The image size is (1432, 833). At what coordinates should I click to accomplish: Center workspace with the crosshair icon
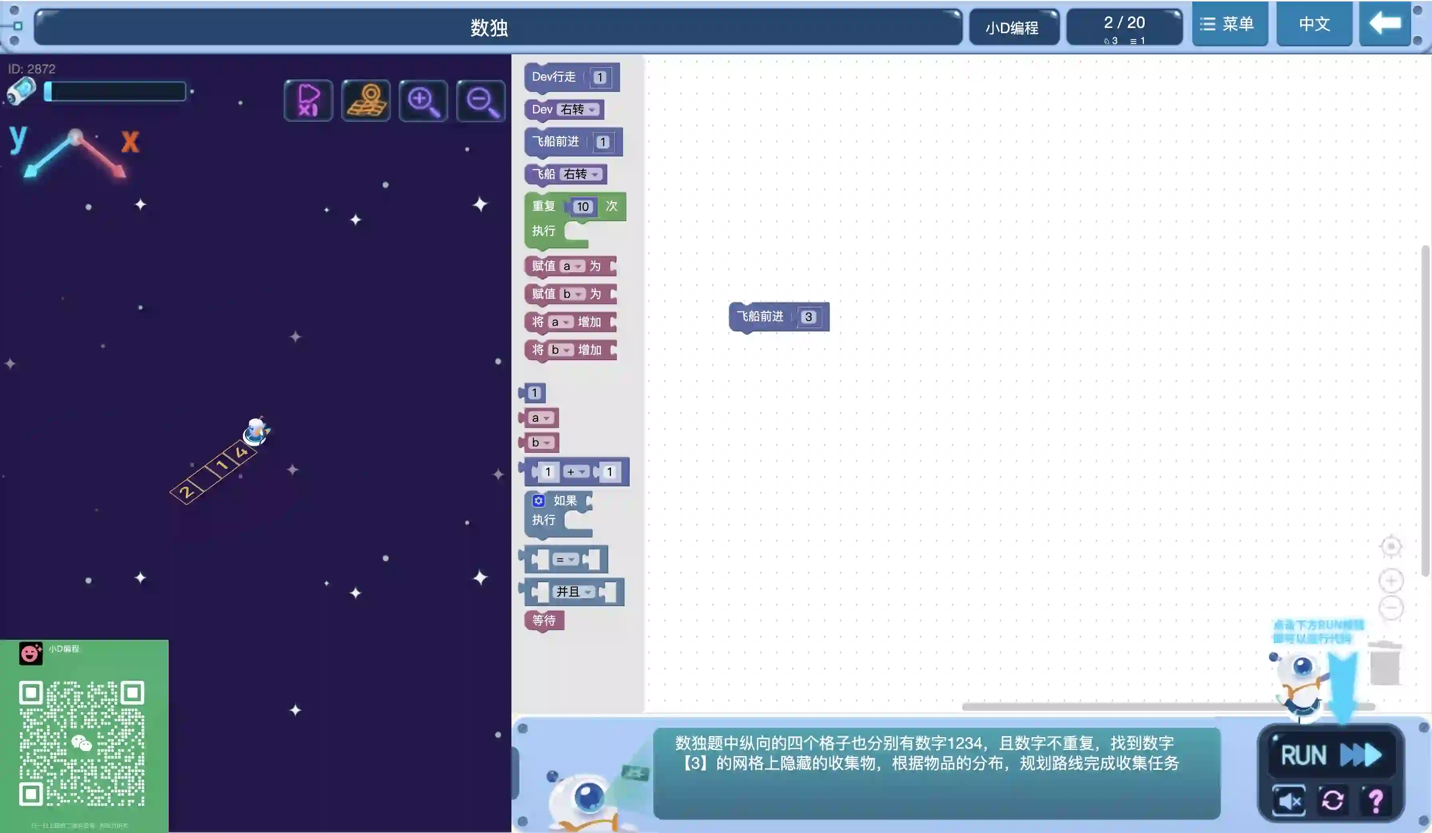pyautogui.click(x=1390, y=546)
